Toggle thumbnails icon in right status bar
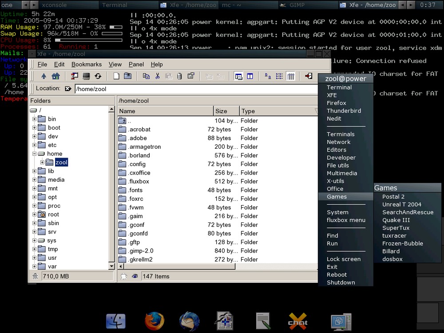Image resolution: width=444 pixels, height=333 pixels. point(124,276)
